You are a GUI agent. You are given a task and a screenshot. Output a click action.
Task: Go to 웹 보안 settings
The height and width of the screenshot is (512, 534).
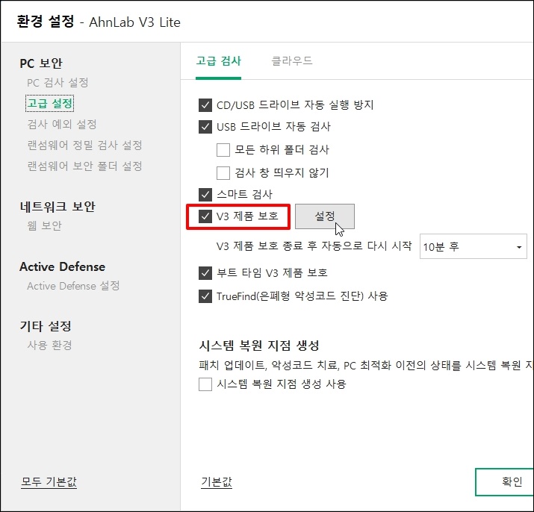point(45,225)
